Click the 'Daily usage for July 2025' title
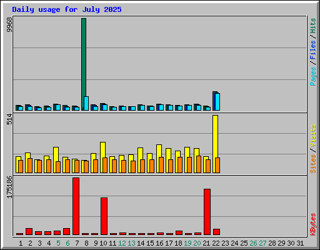Viewport: 320px width, 250px height. click(x=67, y=9)
